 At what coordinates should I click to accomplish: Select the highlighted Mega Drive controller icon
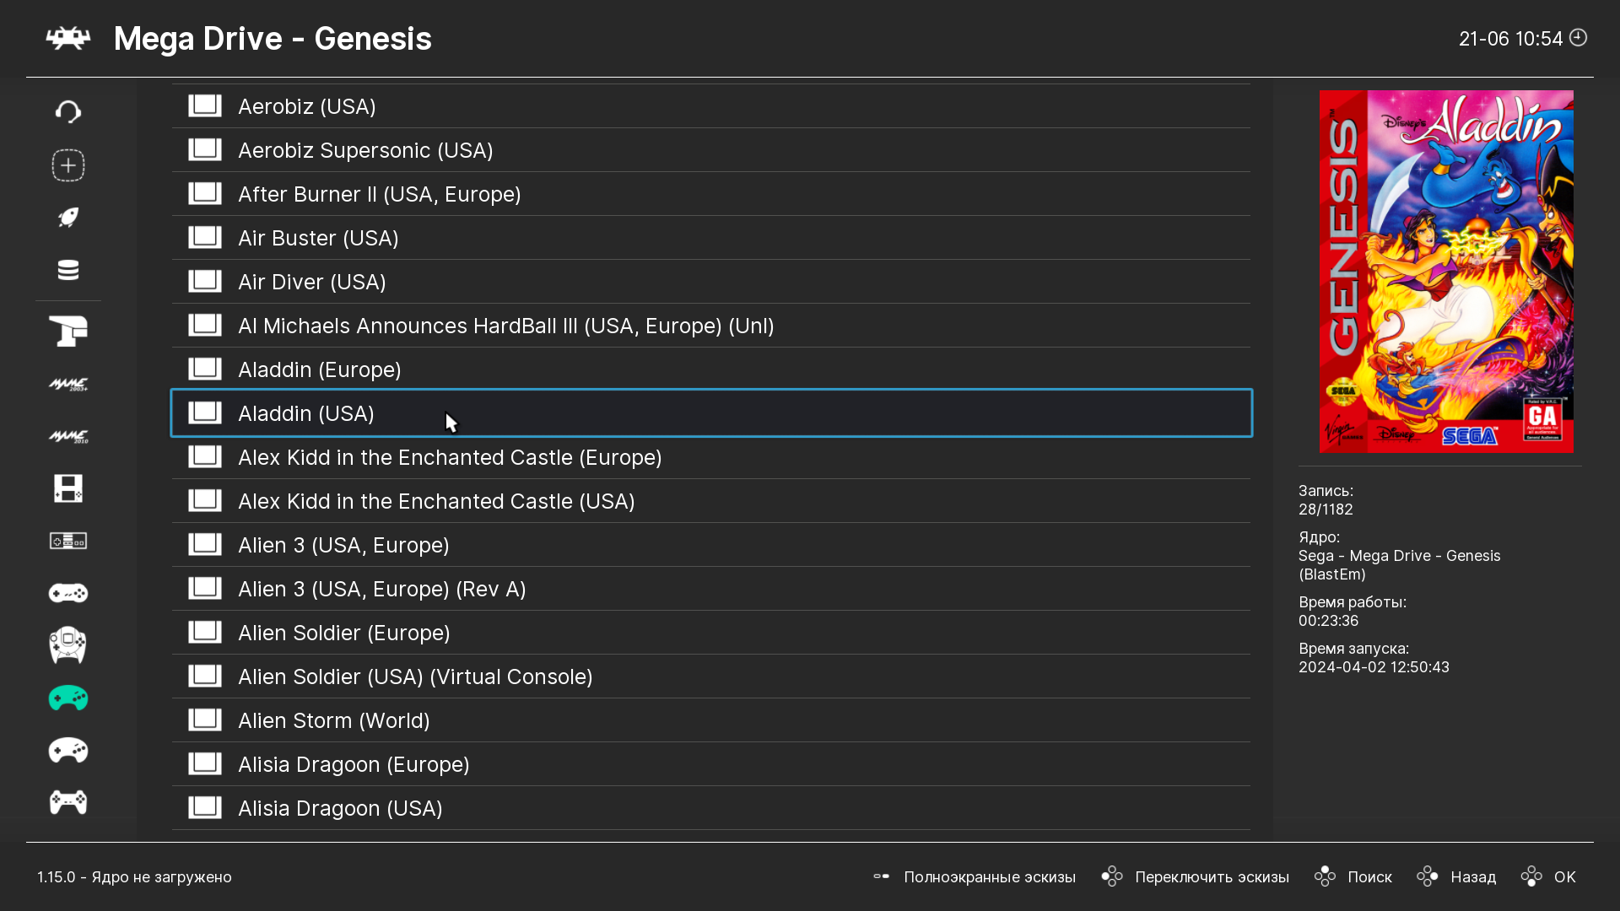68,698
